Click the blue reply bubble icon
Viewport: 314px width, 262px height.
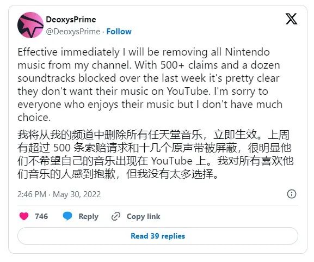(x=67, y=216)
